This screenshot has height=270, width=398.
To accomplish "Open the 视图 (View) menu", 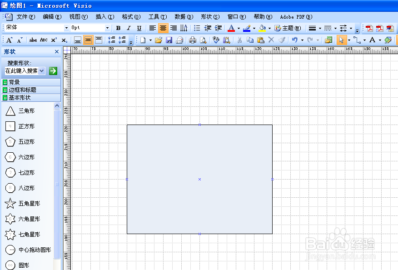I will pos(79,17).
